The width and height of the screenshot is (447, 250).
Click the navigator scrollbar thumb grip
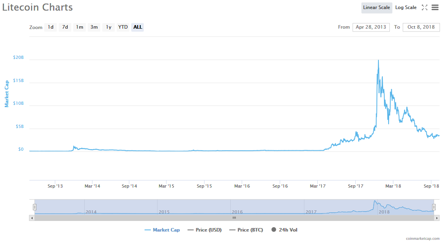coord(234,218)
